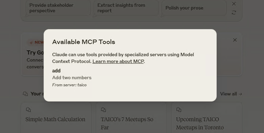This screenshot has width=264, height=133.
Task: Click the chat icon on the Simple Math Calculation card
Action: click(28, 110)
